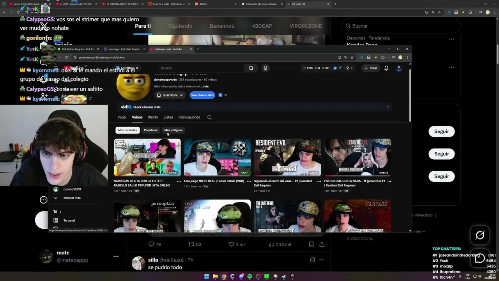
Task: Click the first Seguir button on X
Action: click(x=442, y=132)
